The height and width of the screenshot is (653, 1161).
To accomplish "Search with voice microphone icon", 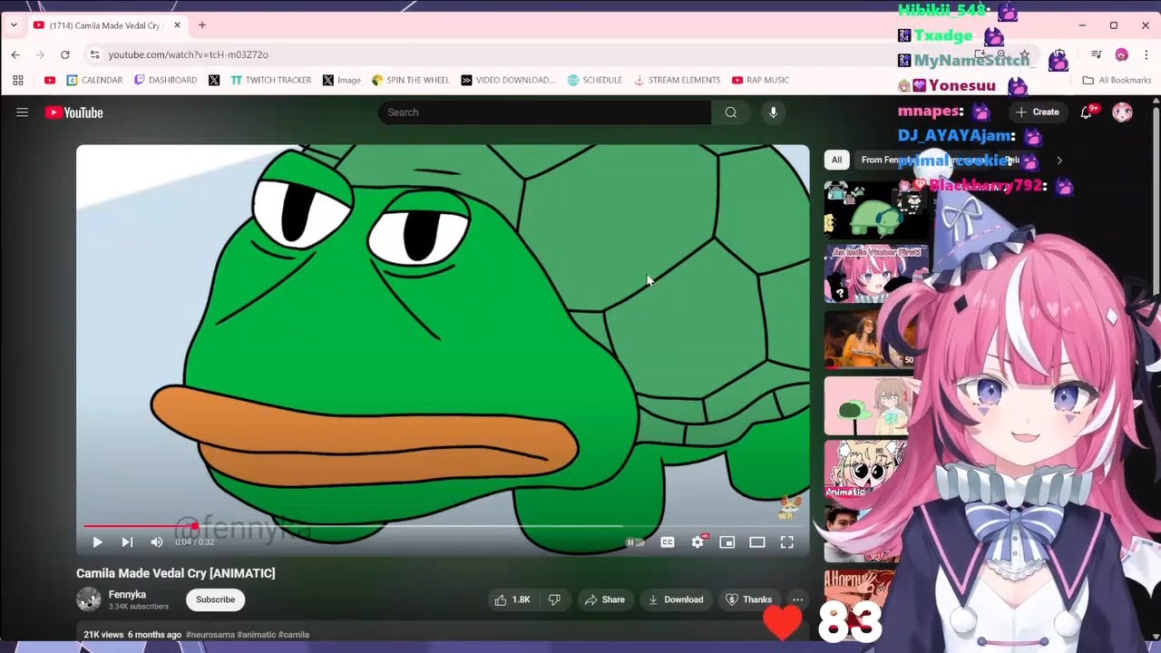I will [773, 112].
